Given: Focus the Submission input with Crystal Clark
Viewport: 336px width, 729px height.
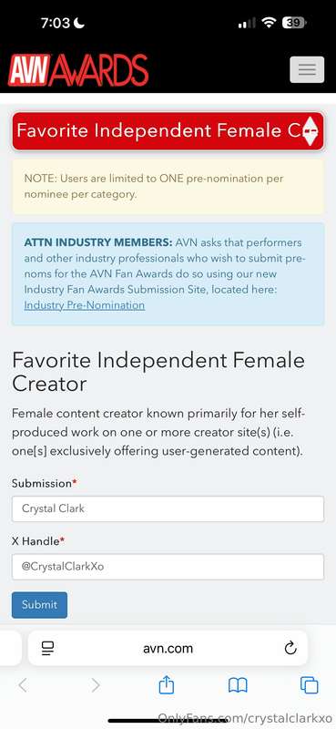Looking at the screenshot, I should [168, 508].
